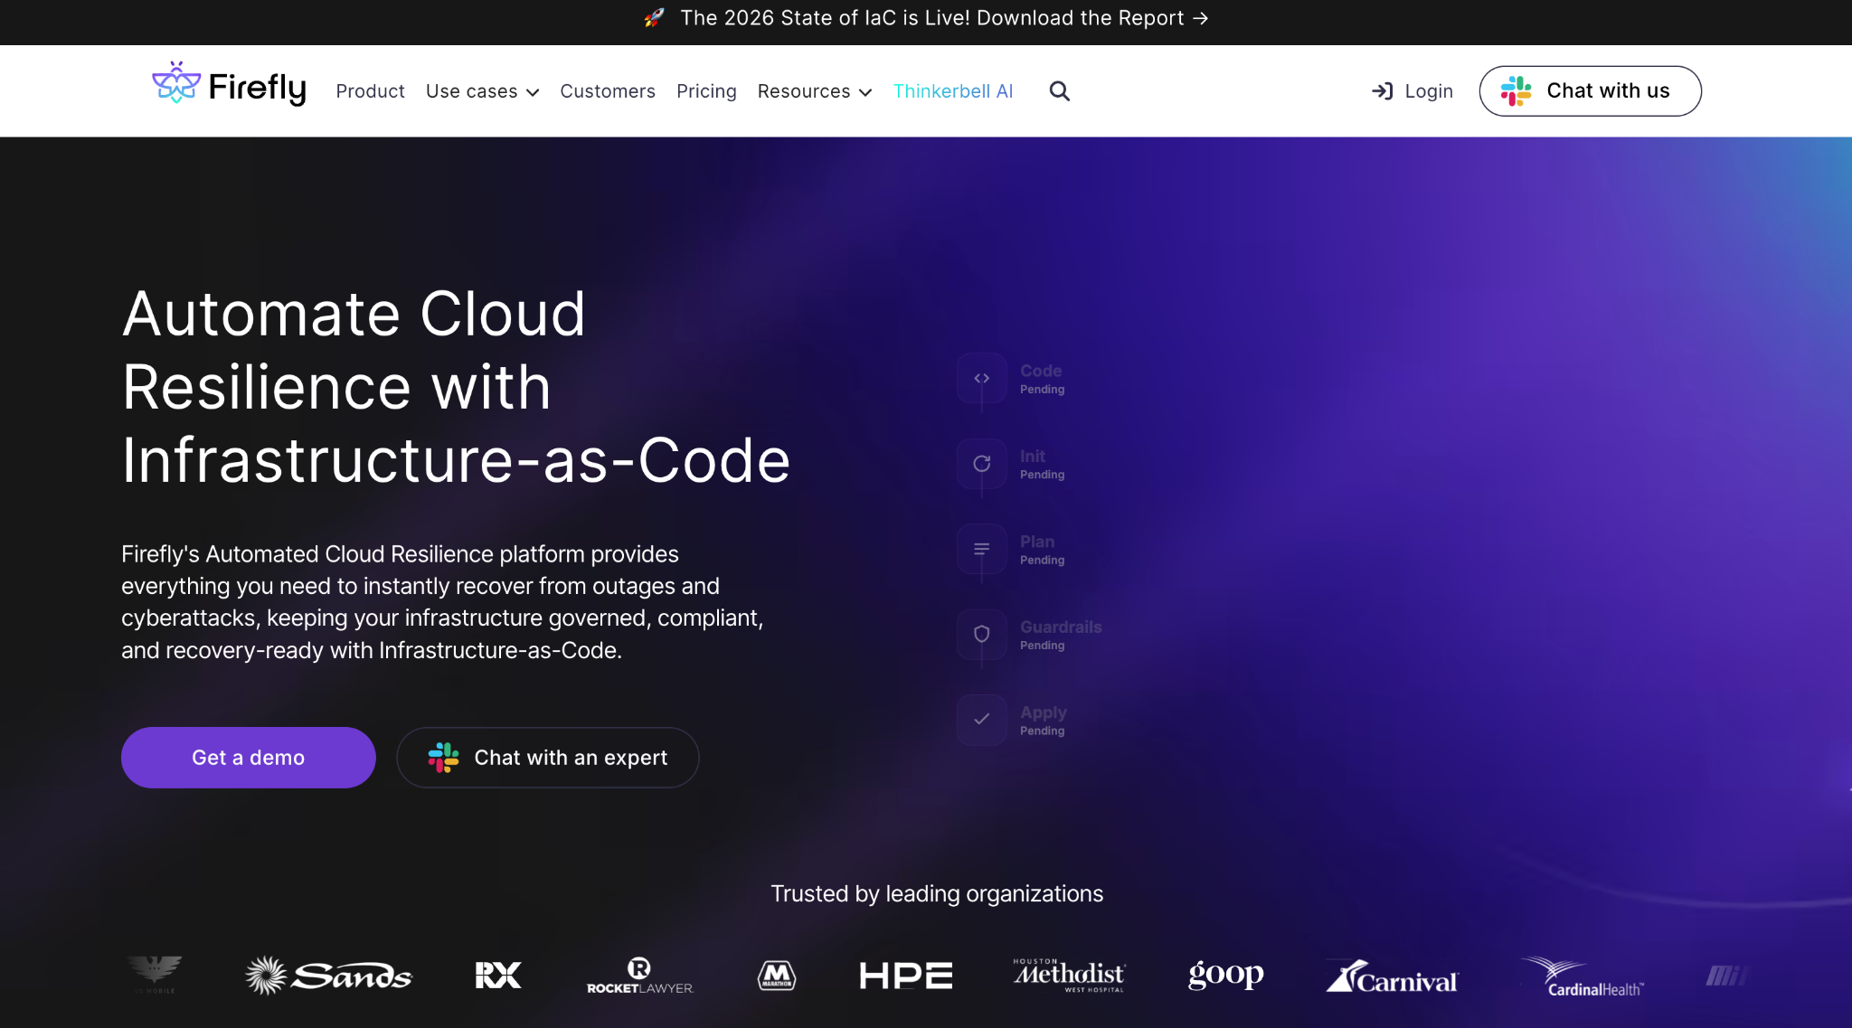Click the Guardrails shield icon
The width and height of the screenshot is (1852, 1028).
pyautogui.click(x=981, y=634)
